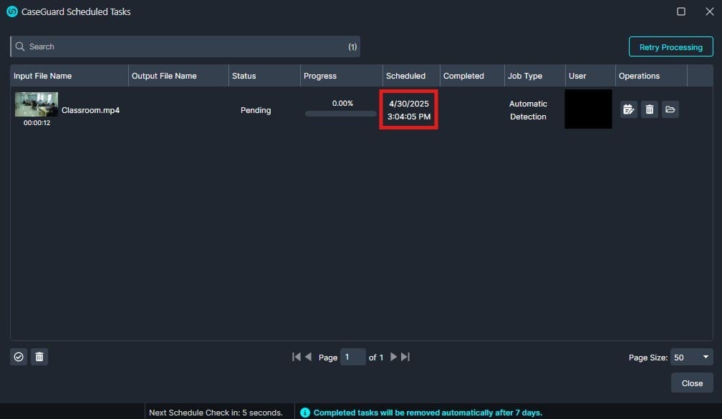Select the Classroom.mp4 video thumbnail

pos(37,104)
